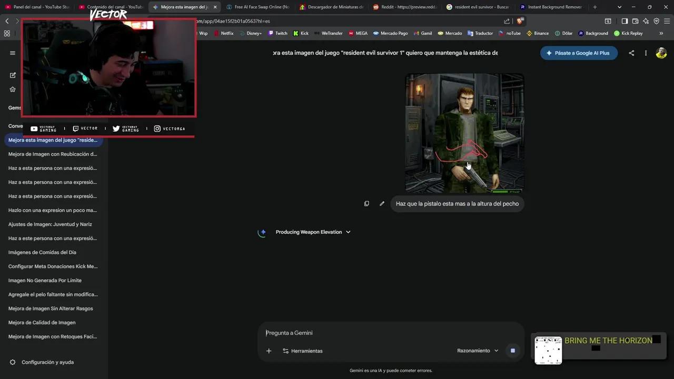The width and height of the screenshot is (674, 379).
Task: Open the apps grid icon in bookmarks bar
Action: 7,33
